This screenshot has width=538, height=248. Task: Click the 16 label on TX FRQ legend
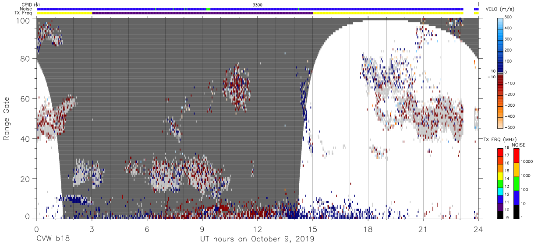click(x=507, y=163)
